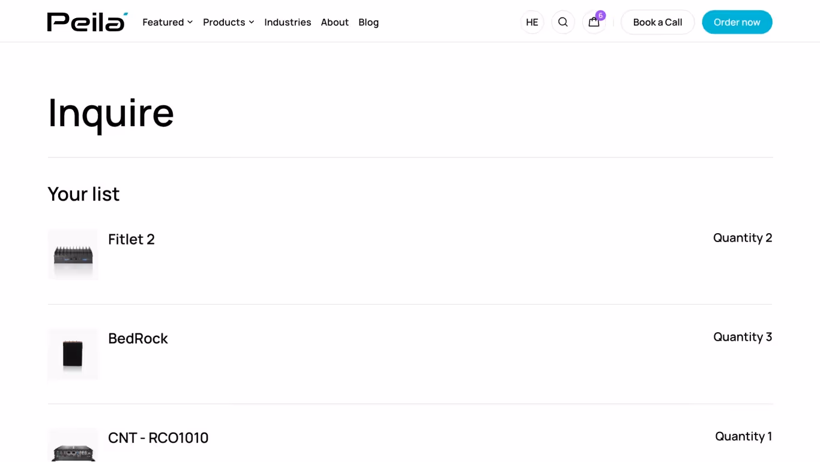820x462 pixels.
Task: Expand the Featured dropdown menu
Action: (x=167, y=22)
